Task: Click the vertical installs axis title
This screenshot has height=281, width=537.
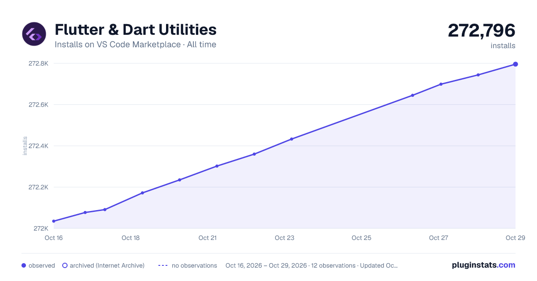Action: point(25,146)
